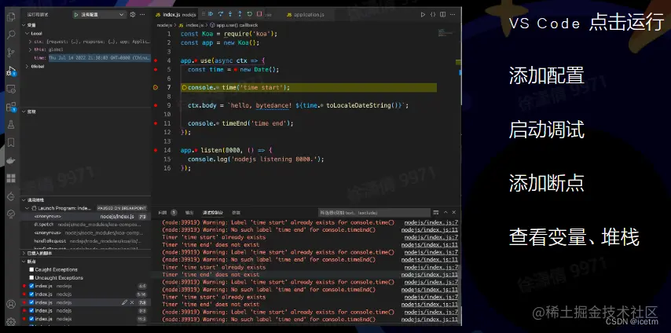
Task: Uncheck index.js breakpoint at 4:5
Action: click(31, 286)
